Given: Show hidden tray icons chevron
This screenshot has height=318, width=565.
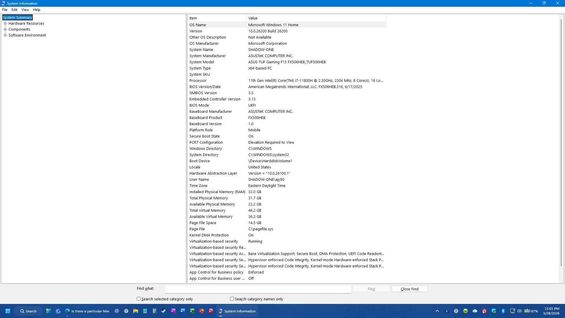Looking at the screenshot, I should pos(437,311).
